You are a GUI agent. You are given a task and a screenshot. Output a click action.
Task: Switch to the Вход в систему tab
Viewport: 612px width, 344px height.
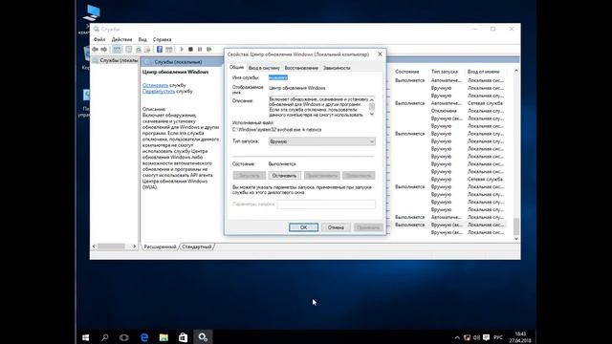tap(264, 68)
